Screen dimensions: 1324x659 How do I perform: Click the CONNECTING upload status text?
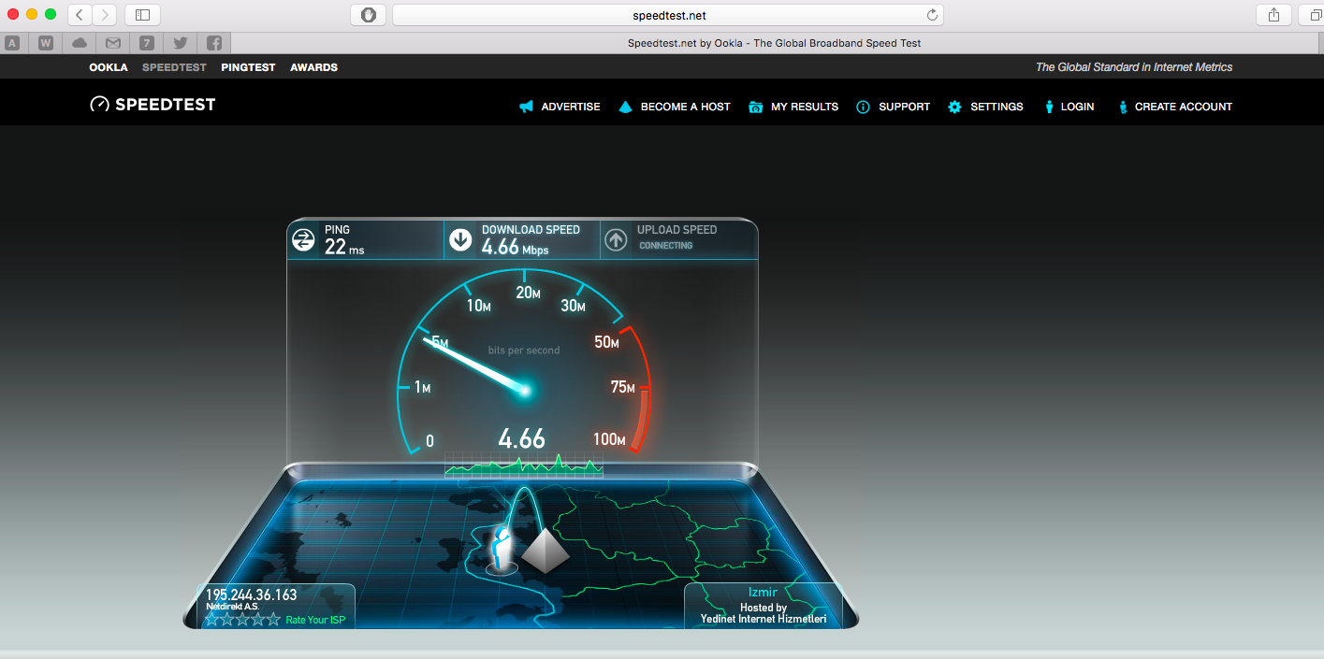click(x=666, y=246)
